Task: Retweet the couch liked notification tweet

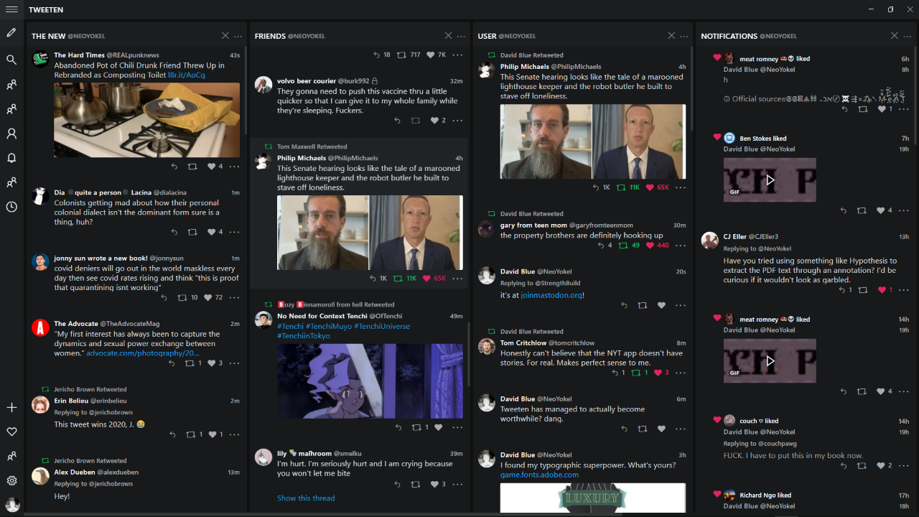Action: [x=862, y=466]
